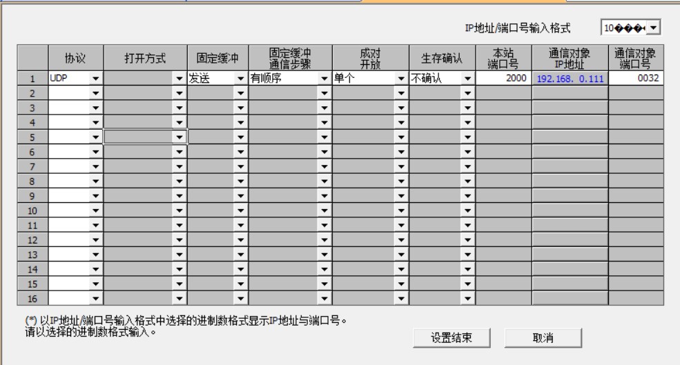This screenshot has width=680, height=365.
Task: Expand the row 1 打开方式 dropdown
Action: [x=179, y=79]
